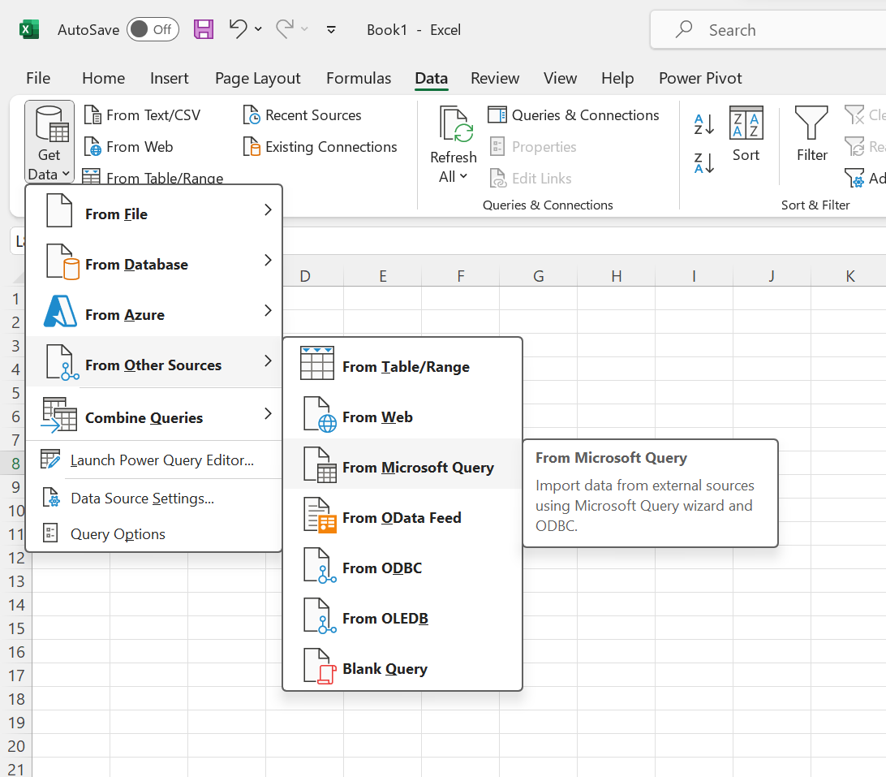Open the From Web import icon

click(x=129, y=146)
